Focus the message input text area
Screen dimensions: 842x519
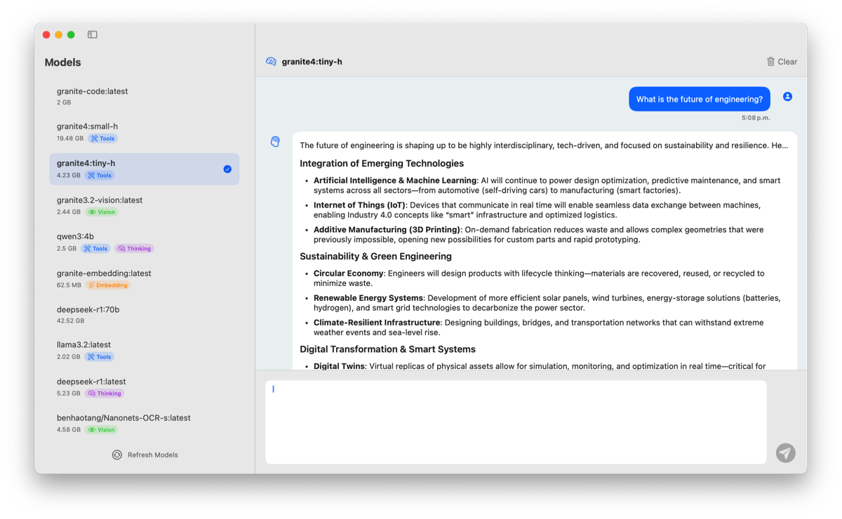tap(516, 422)
